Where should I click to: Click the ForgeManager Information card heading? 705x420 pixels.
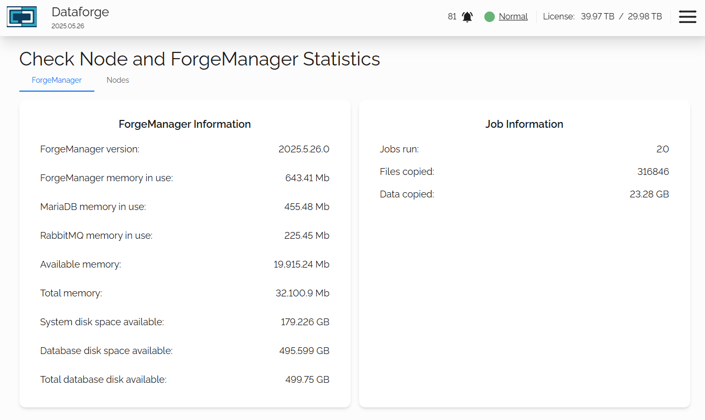click(x=185, y=124)
